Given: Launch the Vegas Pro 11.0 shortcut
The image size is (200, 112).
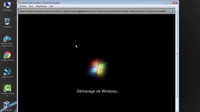Looking at the screenshot, I should (7, 73).
